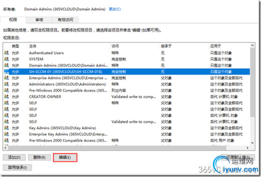Click user icon of Administrators row
This screenshot has width=261, height=177.
pos(7,84)
